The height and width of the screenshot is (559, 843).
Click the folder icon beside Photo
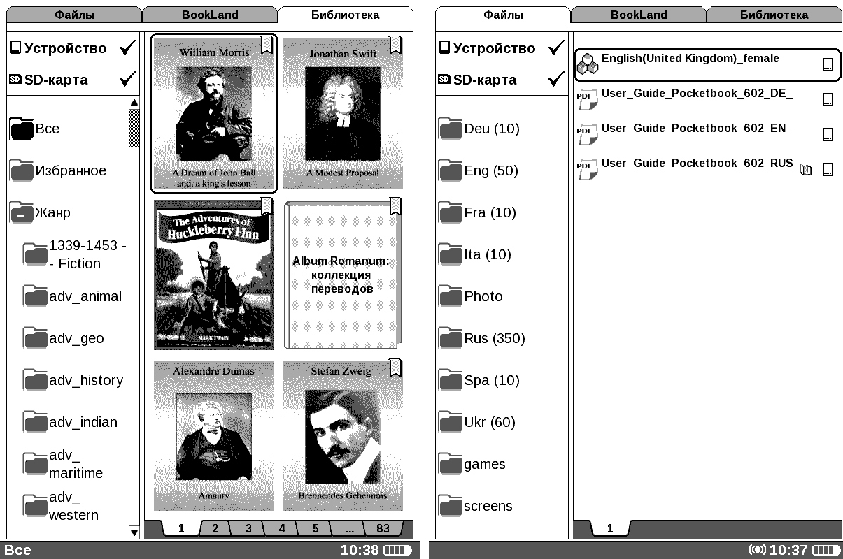[x=451, y=297]
